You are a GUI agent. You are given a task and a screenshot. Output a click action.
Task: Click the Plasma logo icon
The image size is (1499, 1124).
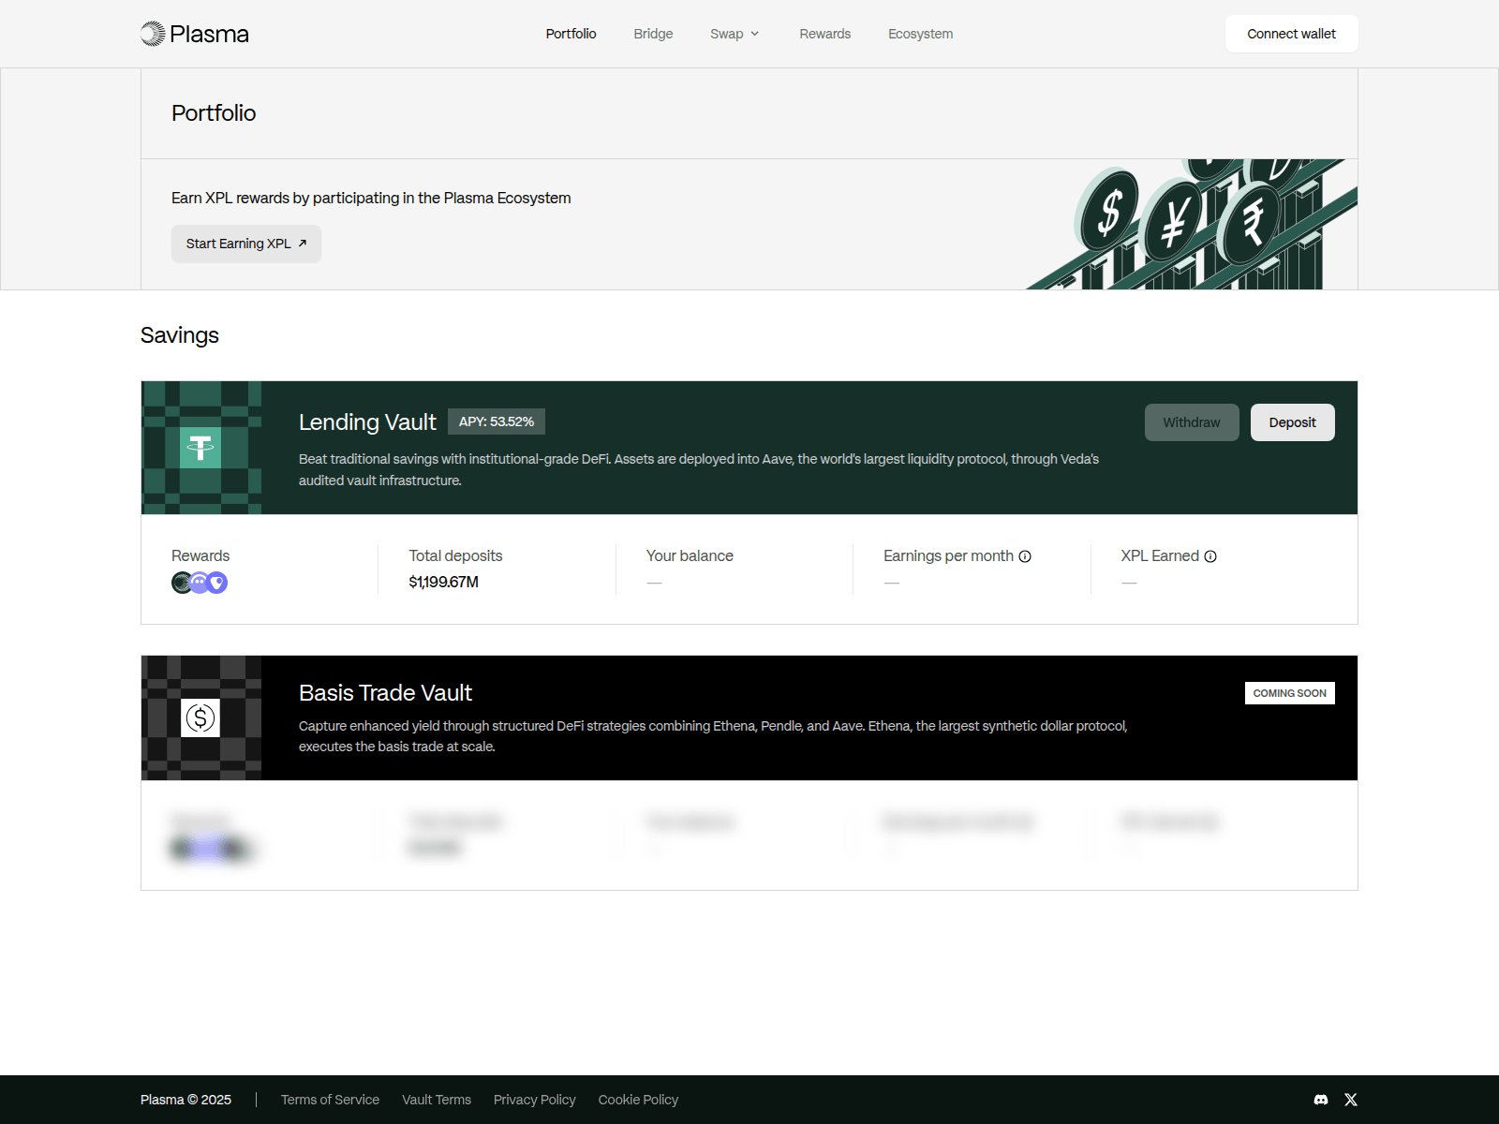[x=153, y=34]
